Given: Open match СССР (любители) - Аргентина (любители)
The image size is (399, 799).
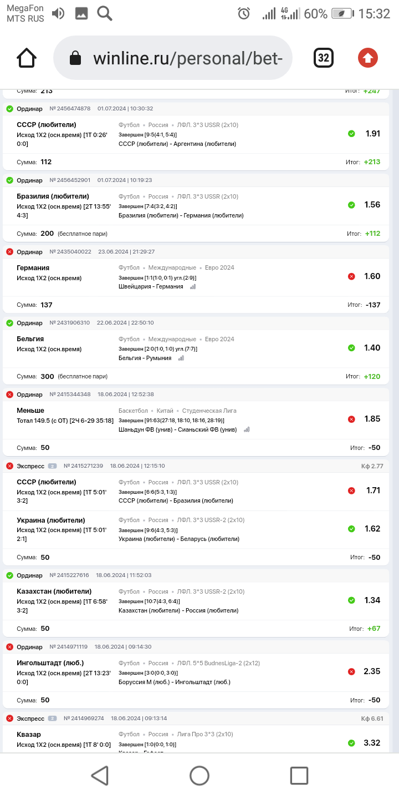Looking at the screenshot, I should [x=177, y=144].
